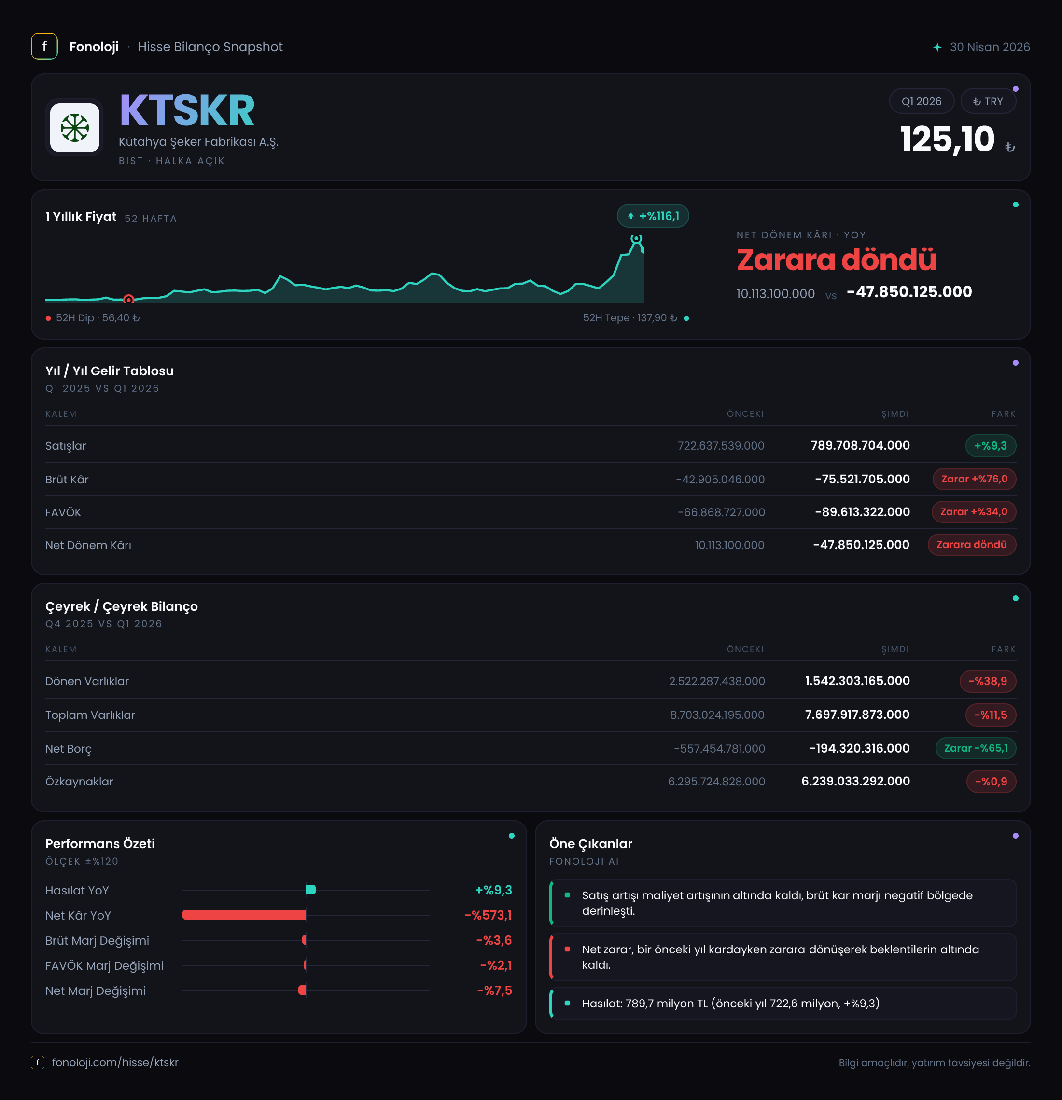The image size is (1062, 1100).
Task: Click the -%2,1 FAVÖK Marj value
Action: [x=496, y=965]
